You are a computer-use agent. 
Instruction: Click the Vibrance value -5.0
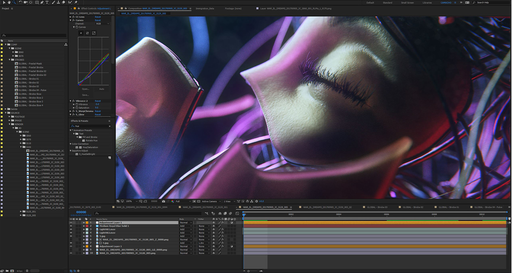(97, 104)
